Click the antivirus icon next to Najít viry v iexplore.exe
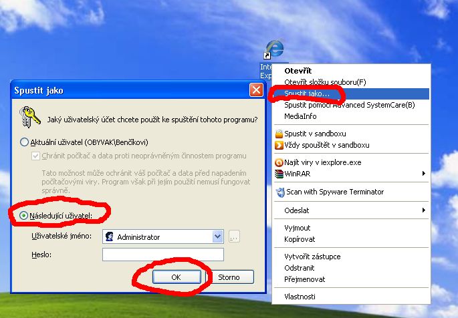The height and width of the screenshot is (318, 458). coord(279,162)
